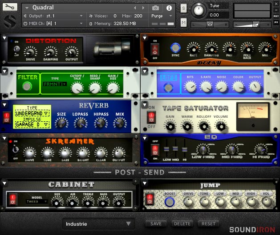Enable the Jump Boost button
The height and width of the screenshot is (235, 280).
pos(169,202)
